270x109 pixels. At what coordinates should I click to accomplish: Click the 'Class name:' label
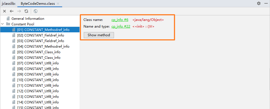(x=93, y=20)
